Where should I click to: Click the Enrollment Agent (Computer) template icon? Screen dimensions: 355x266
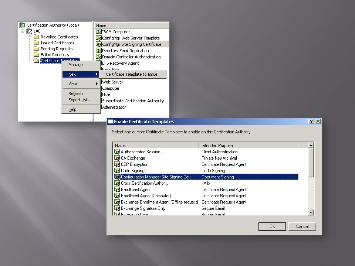(117, 196)
